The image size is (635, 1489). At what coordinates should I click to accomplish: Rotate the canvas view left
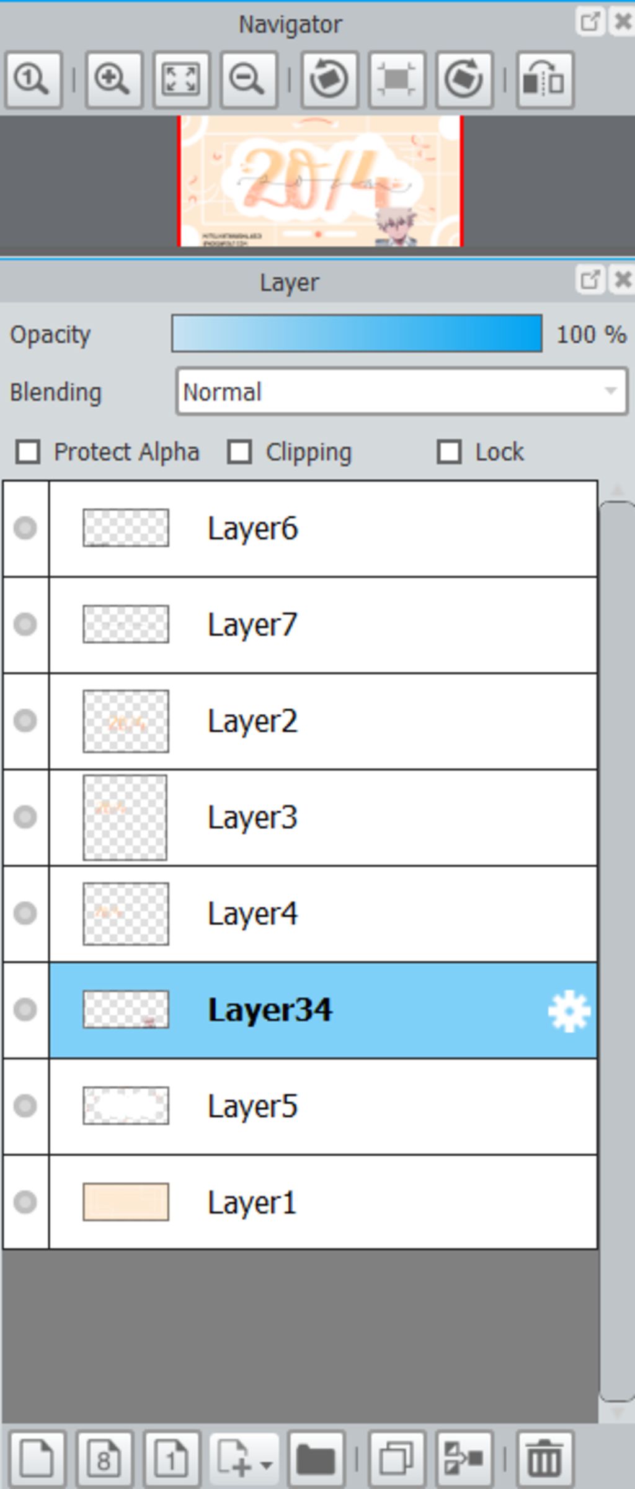click(x=329, y=80)
